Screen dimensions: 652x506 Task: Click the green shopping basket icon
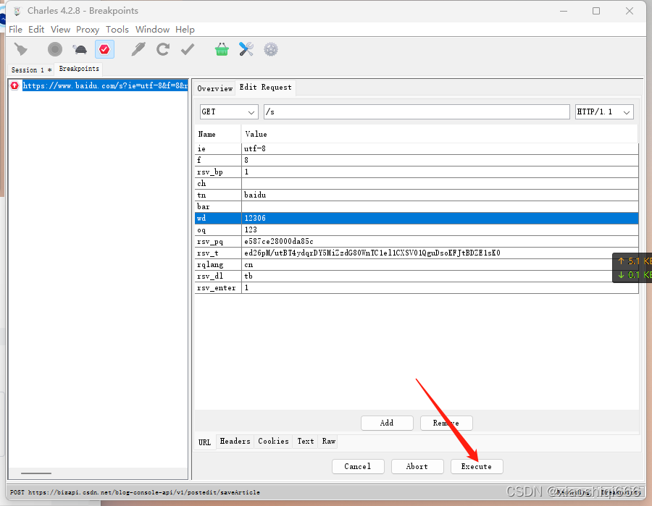(x=222, y=49)
